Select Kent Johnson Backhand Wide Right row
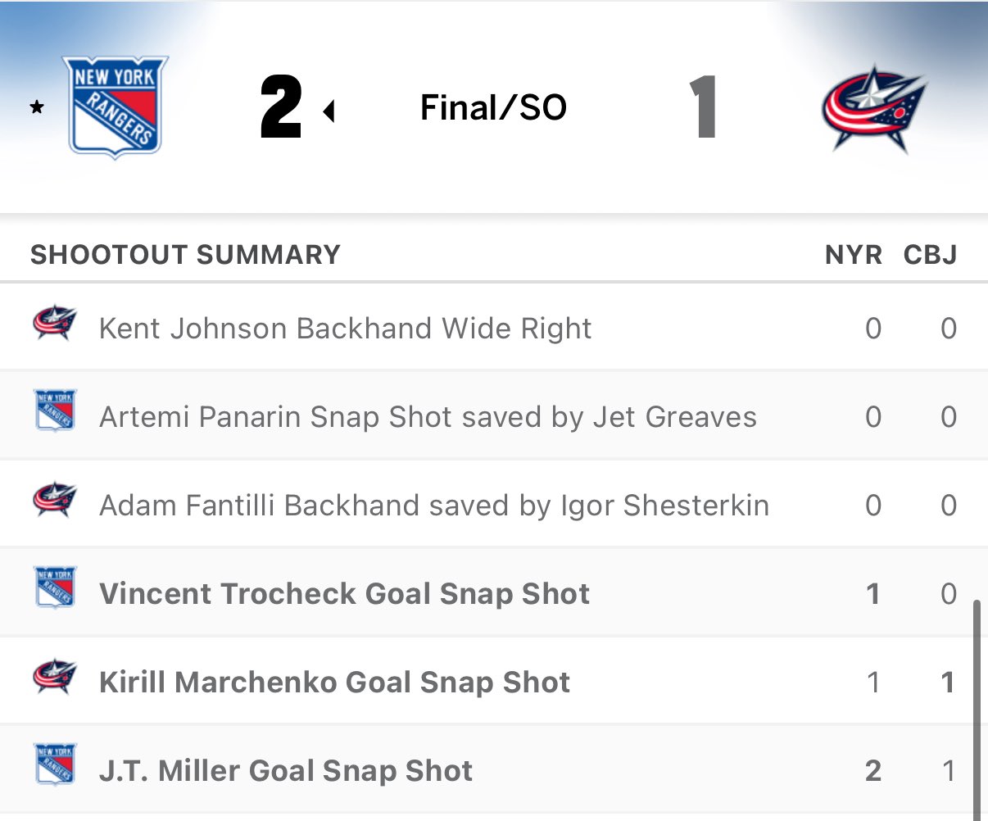 (x=345, y=328)
